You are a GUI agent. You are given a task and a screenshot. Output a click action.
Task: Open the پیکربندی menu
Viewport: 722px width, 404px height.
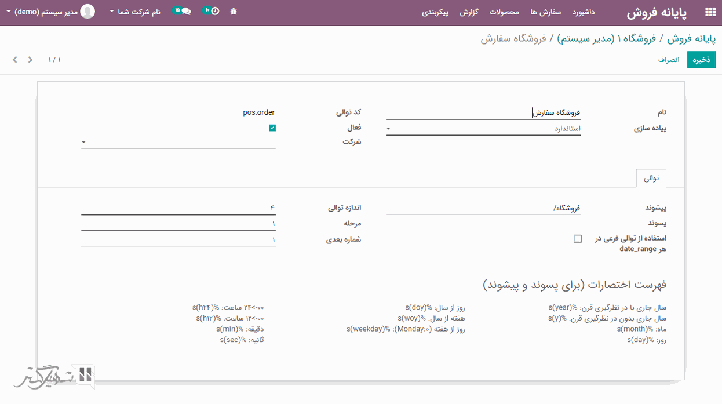coord(435,12)
